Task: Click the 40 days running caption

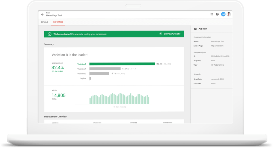Action: pos(120,107)
